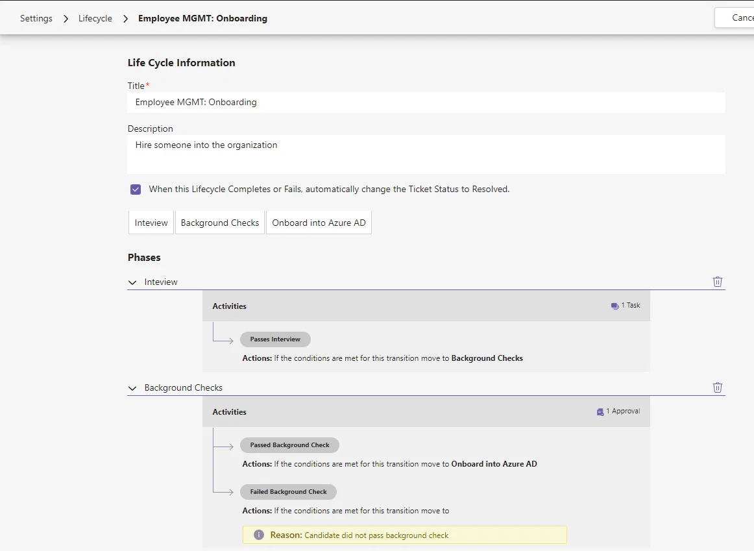Viewport: 754px width, 551px height.
Task: Click the Cancel button
Action: tap(735, 18)
